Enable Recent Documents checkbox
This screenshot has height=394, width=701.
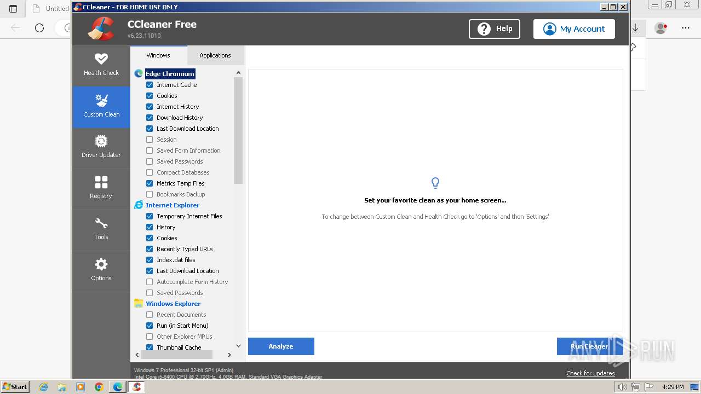pyautogui.click(x=150, y=315)
